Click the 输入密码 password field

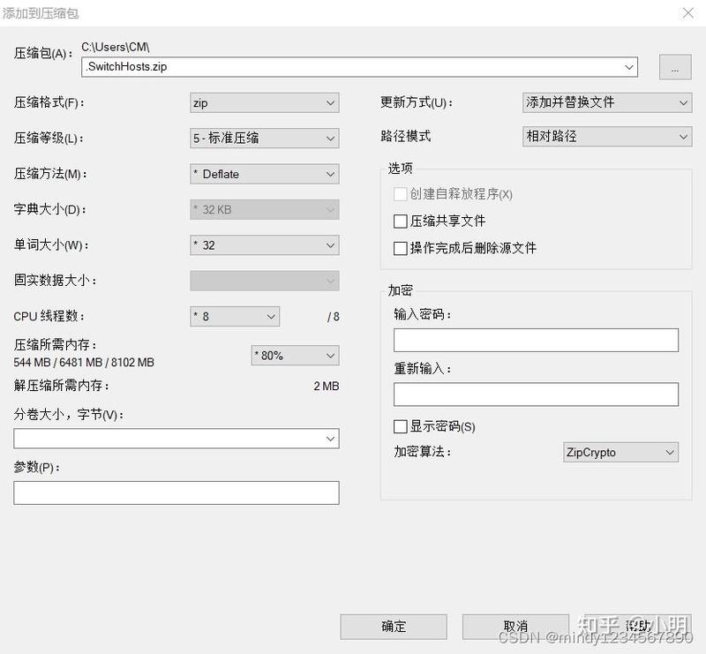tap(536, 340)
